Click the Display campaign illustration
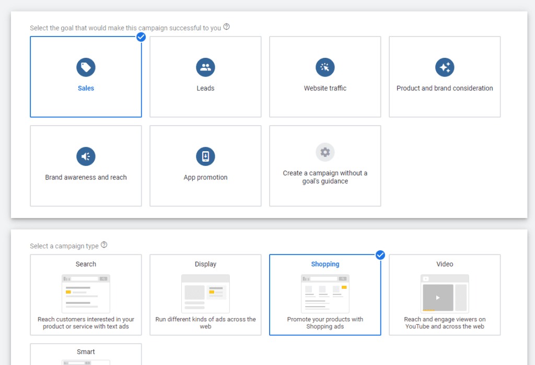The width and height of the screenshot is (535, 365). click(x=205, y=294)
